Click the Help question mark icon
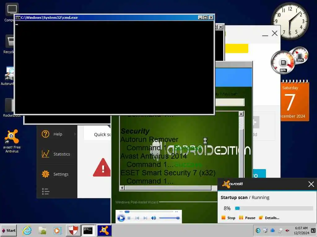317x237 pixels. (46, 134)
